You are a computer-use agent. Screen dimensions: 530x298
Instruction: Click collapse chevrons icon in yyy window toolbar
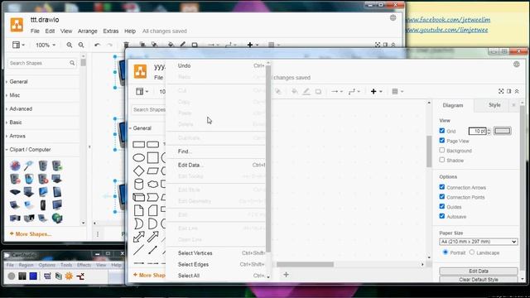click(517, 91)
